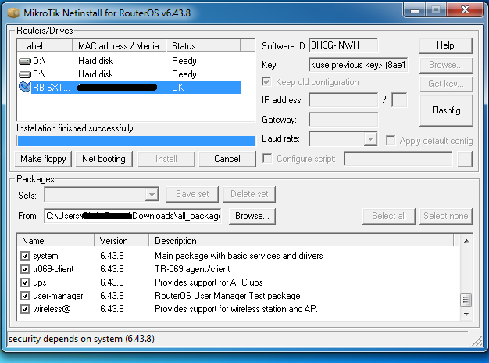Click the netmask field after the slash
Viewport: 489px width, 363px height.
[399, 100]
